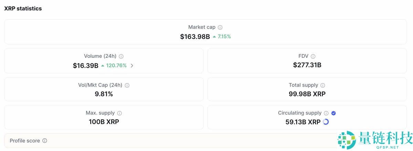This screenshot has height=151, width=413.
Task: Click the Vol/Mkt Cap (24h) info icon
Action: tap(127, 85)
